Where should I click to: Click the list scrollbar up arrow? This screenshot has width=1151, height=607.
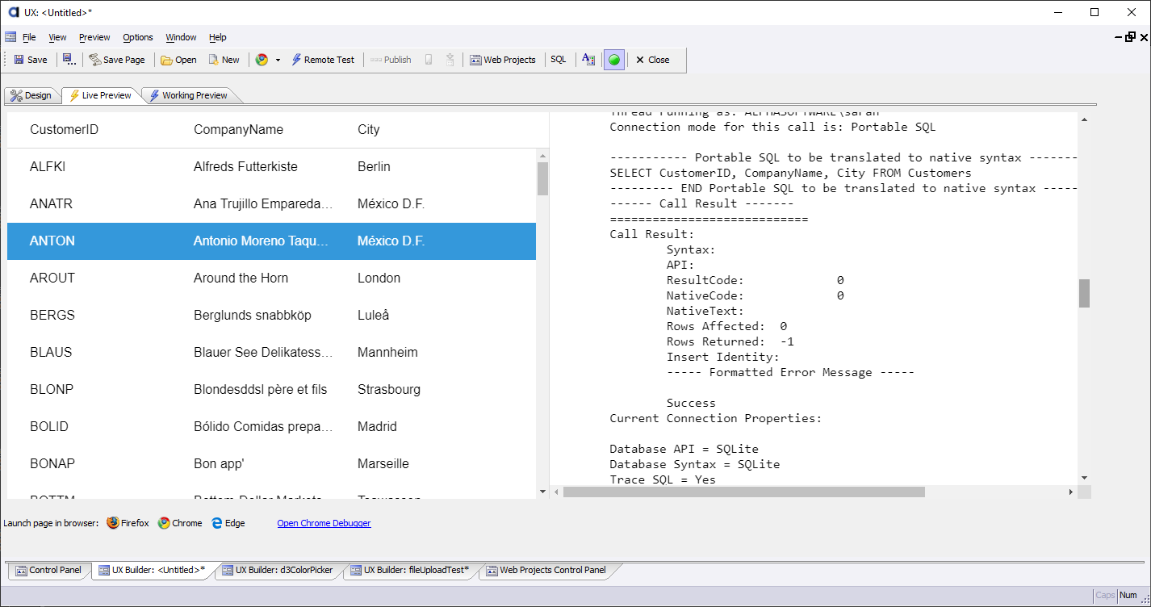coord(542,155)
